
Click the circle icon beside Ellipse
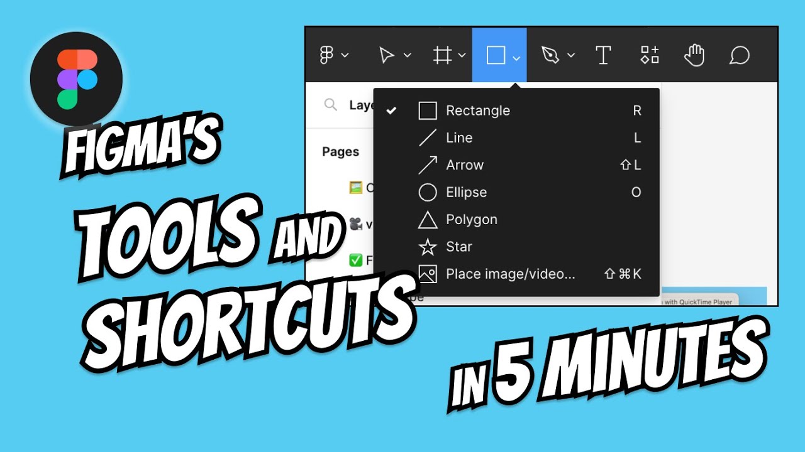(x=428, y=192)
